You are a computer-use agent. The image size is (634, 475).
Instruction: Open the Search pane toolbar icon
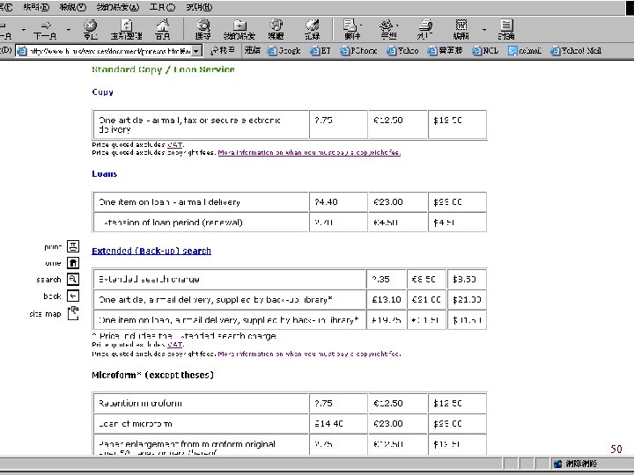tap(203, 30)
